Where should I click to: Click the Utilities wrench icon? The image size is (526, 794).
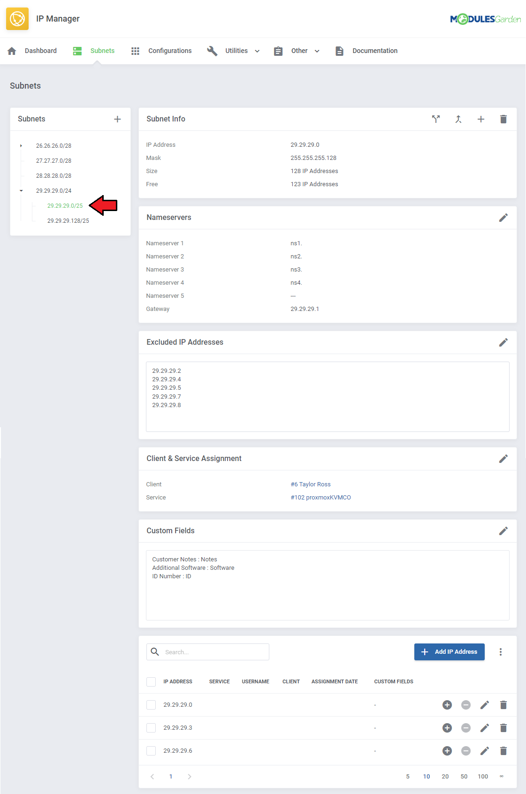click(212, 51)
